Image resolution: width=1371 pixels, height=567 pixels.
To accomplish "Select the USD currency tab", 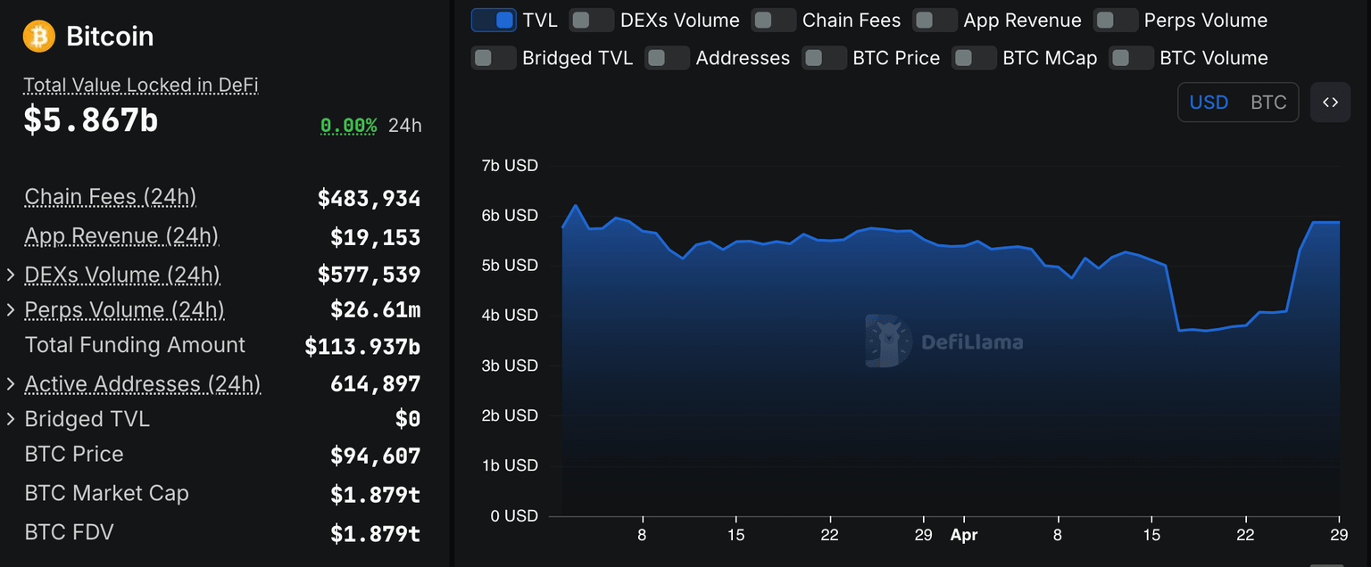I will coord(1209,102).
